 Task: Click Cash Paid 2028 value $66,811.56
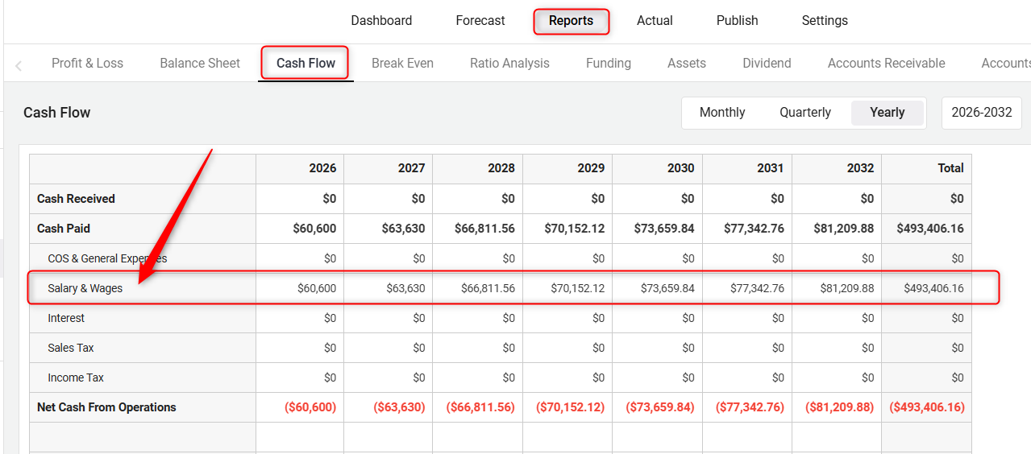484,229
